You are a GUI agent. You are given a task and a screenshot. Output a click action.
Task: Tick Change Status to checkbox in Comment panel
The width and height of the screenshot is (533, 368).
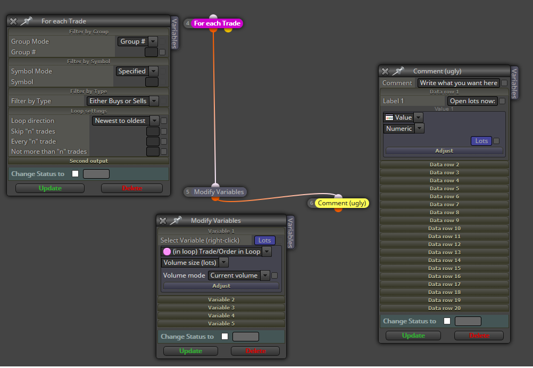[x=447, y=321]
